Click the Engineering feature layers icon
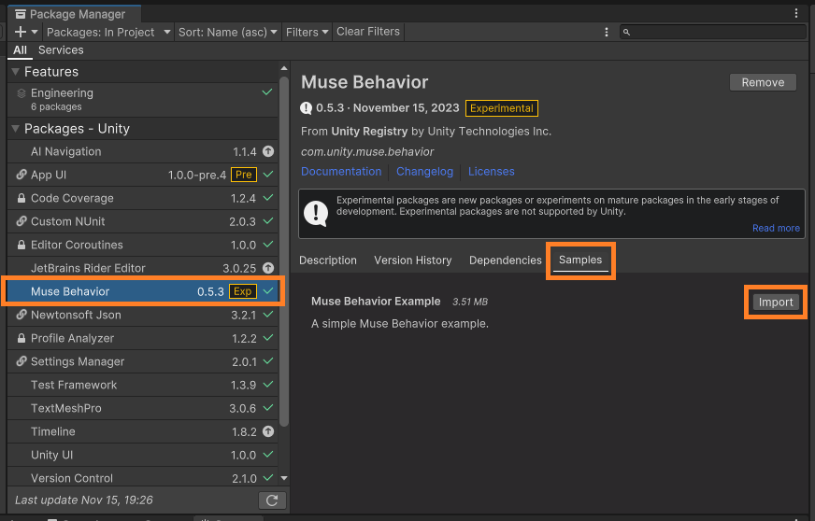815x521 pixels. pyautogui.click(x=21, y=93)
